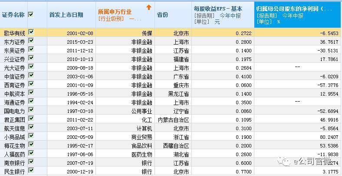
Task: Click net profit value 80.2407
Action: pyautogui.click(x=329, y=137)
